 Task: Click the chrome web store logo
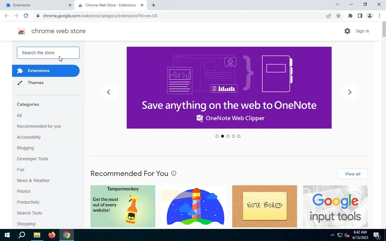tap(52, 31)
